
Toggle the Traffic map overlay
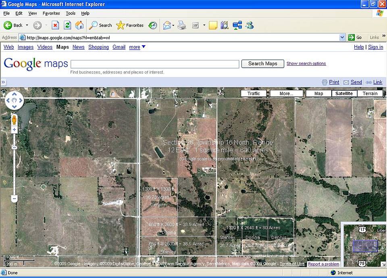pyautogui.click(x=254, y=93)
